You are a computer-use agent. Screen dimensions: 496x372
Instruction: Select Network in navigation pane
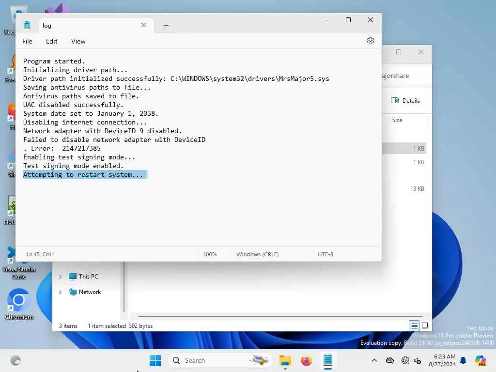click(85, 292)
